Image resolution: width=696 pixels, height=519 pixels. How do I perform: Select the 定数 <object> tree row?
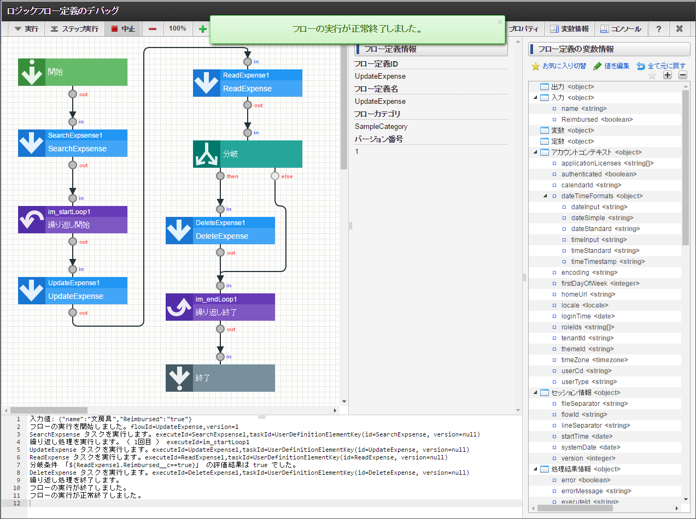coord(605,141)
